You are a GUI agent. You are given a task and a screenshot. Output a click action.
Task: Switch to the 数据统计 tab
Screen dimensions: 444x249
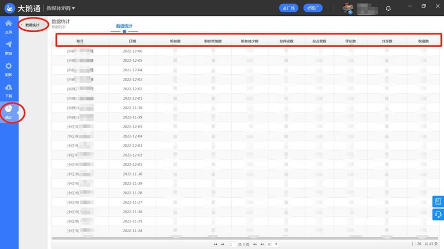[x=124, y=25]
